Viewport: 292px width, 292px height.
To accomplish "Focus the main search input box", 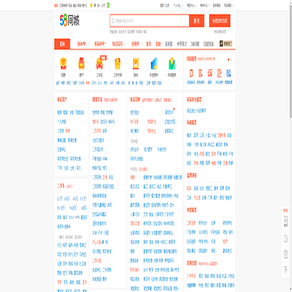I will click(x=149, y=21).
